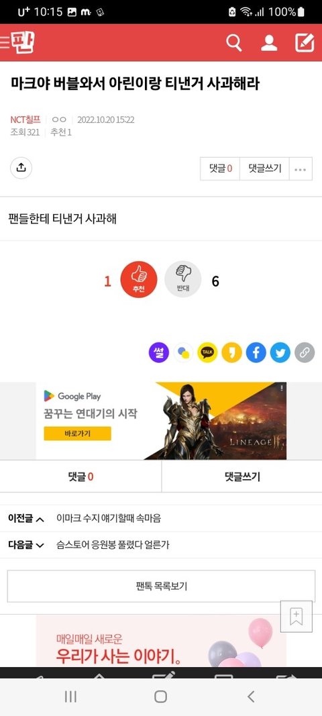Tap the write post pencil icon
Viewport: 322px width, 716px height.
[305, 43]
